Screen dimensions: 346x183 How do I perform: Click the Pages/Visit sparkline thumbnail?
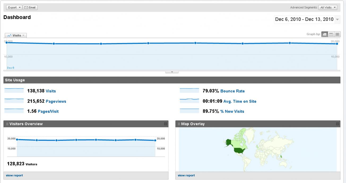[x=14, y=111]
